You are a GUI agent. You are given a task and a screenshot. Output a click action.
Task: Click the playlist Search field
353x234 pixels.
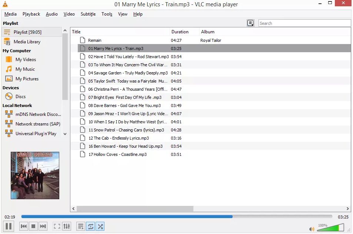pyautogui.click(x=304, y=23)
